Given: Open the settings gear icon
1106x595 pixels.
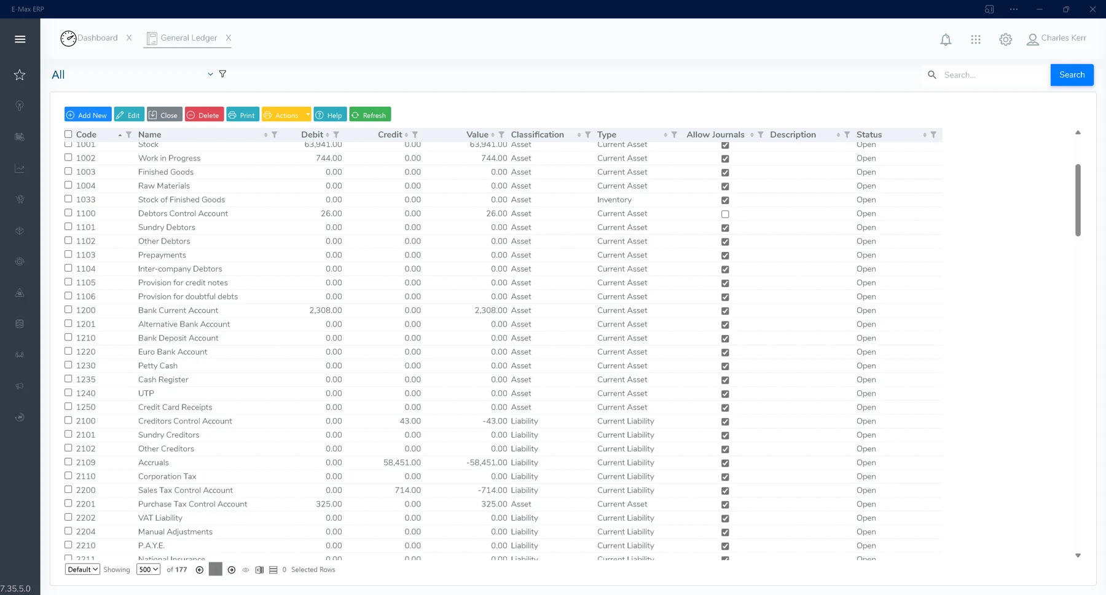Looking at the screenshot, I should pyautogui.click(x=1005, y=39).
